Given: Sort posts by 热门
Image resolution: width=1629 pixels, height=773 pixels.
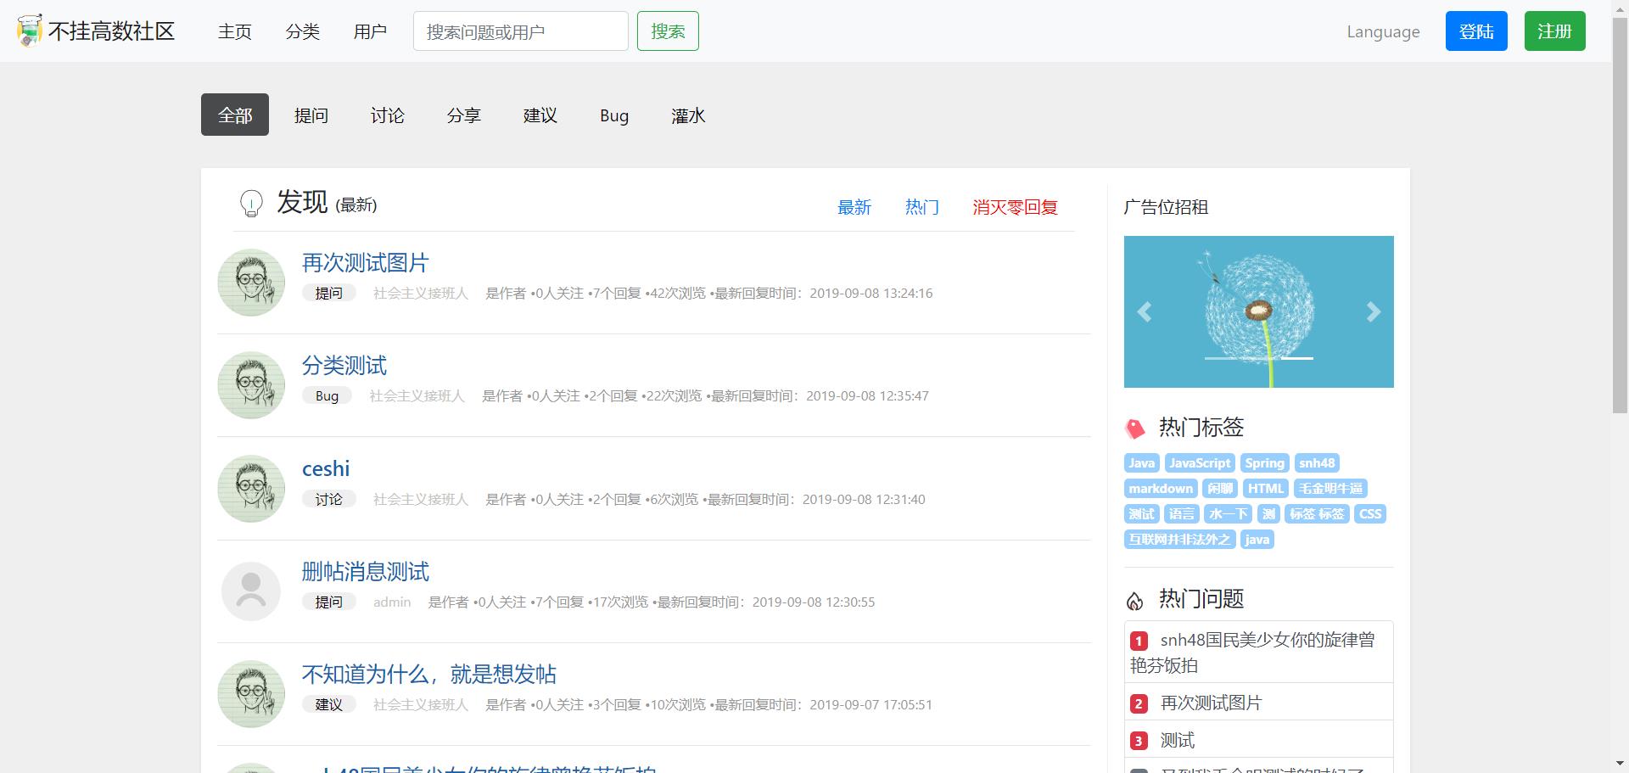Looking at the screenshot, I should [921, 207].
